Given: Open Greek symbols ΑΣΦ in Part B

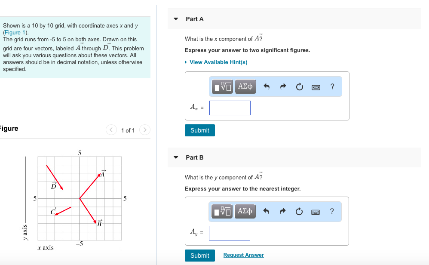Looking at the screenshot, I should [x=245, y=211].
